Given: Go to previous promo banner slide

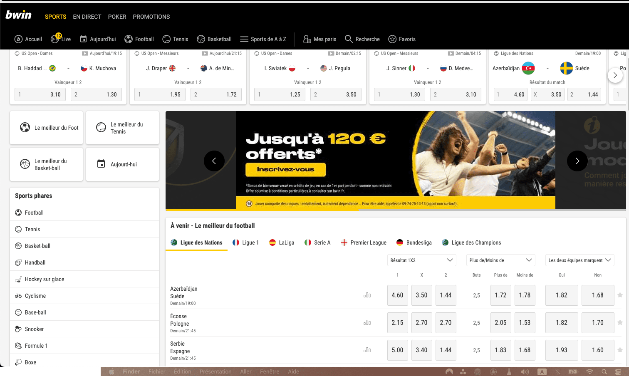Looking at the screenshot, I should (x=214, y=161).
